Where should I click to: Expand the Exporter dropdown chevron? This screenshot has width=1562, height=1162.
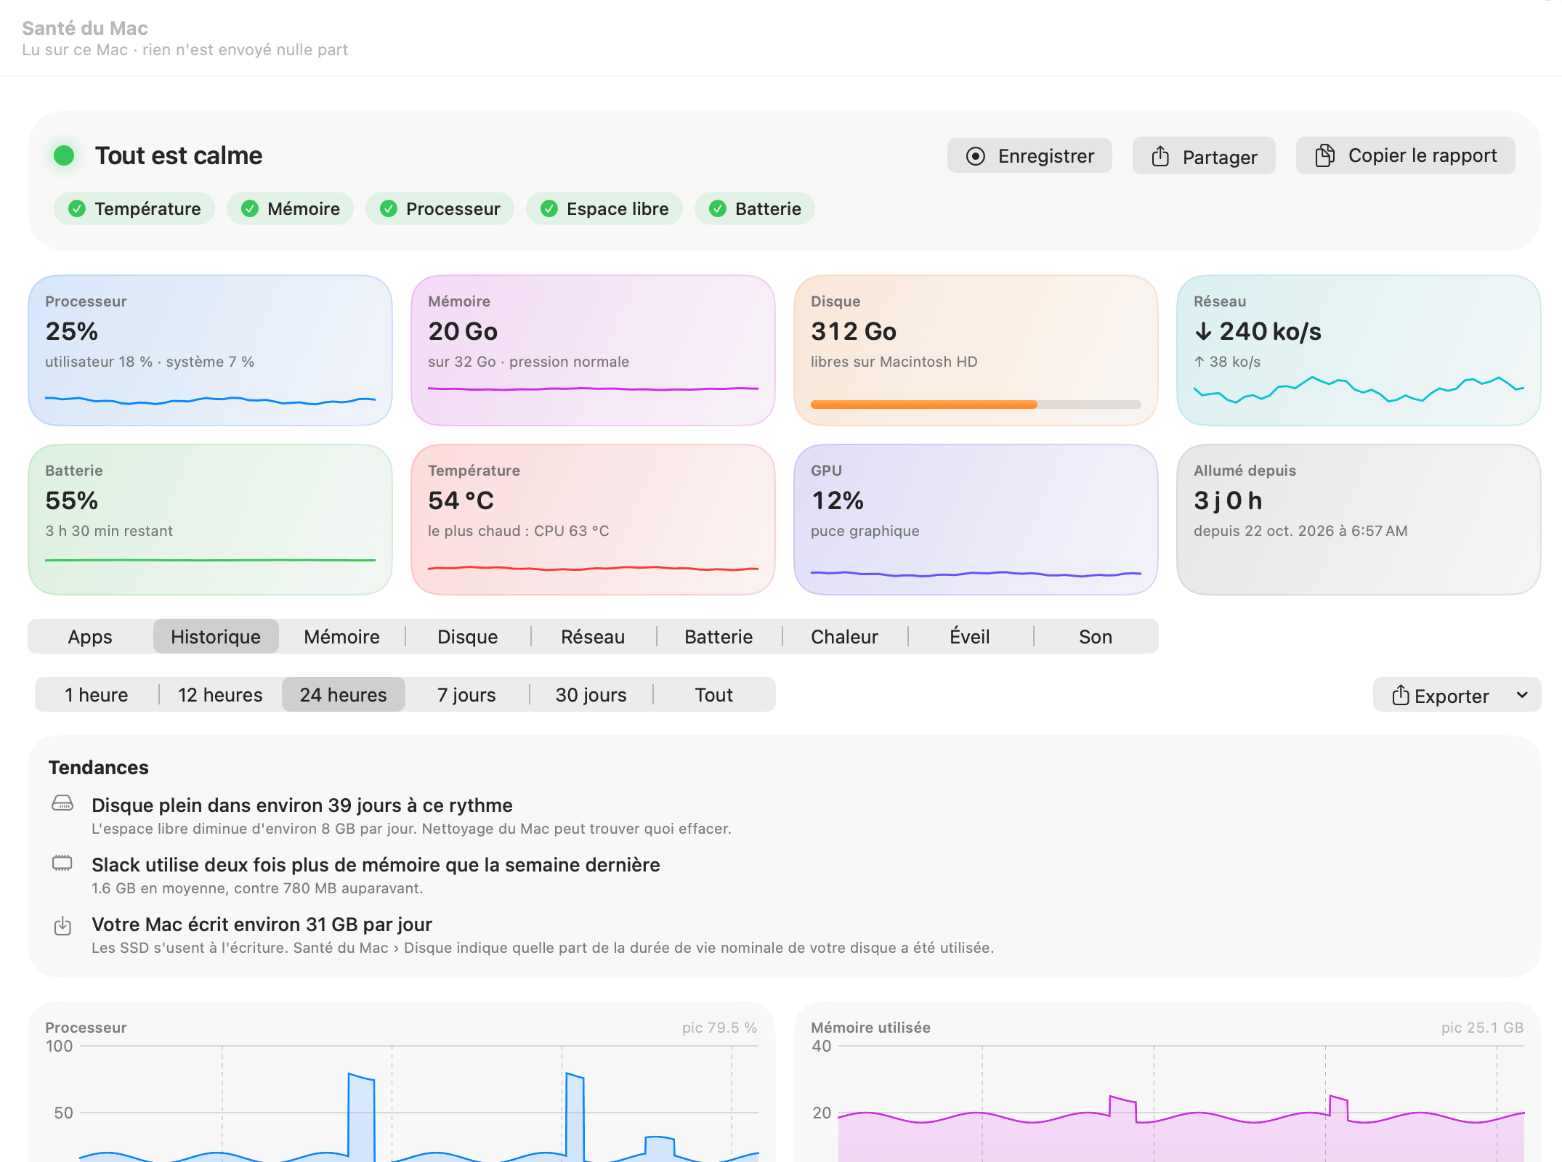(1522, 695)
